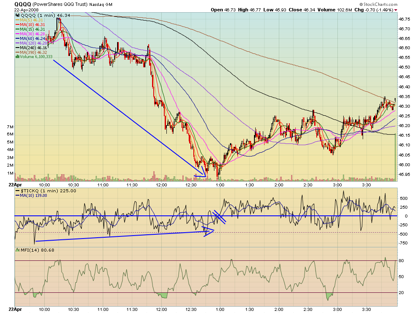Click the 3M volume axis label
This screenshot has width=417, height=313.
(10, 158)
